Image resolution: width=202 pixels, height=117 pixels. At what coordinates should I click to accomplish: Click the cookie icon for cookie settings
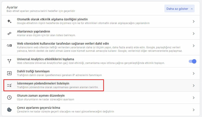pos(9,110)
